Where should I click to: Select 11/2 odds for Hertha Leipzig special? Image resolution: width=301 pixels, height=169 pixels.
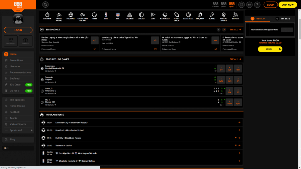pyautogui.click(x=95, y=40)
